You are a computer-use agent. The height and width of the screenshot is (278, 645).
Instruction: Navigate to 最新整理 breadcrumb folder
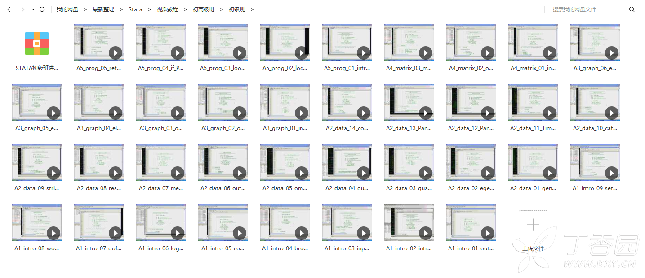coord(103,9)
